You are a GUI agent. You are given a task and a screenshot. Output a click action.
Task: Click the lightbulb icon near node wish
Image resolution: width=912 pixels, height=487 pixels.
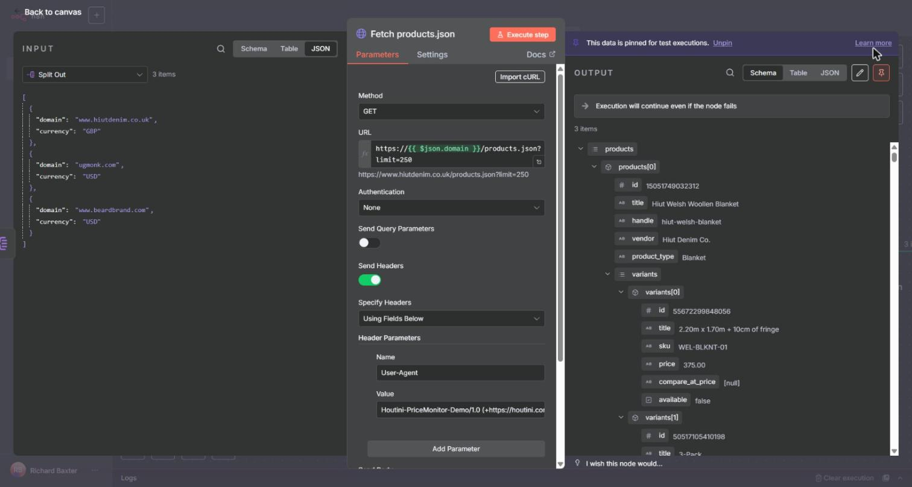click(x=577, y=463)
